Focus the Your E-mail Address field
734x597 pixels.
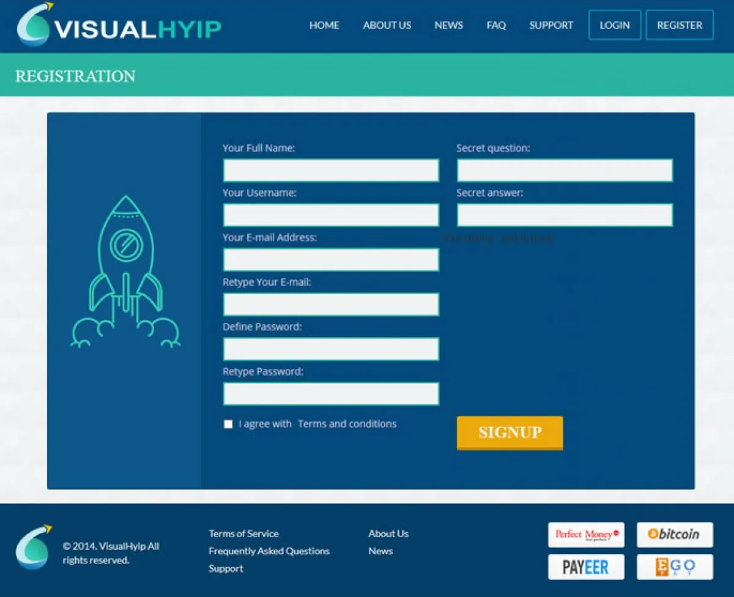[x=331, y=259]
